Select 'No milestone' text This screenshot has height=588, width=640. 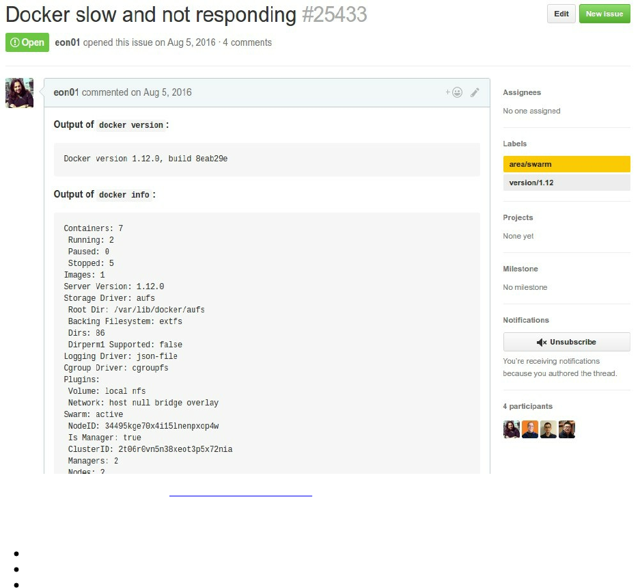click(525, 288)
